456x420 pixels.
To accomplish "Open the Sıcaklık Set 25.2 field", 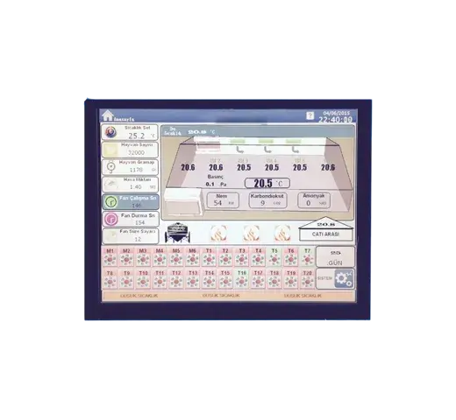I will click(130, 132).
